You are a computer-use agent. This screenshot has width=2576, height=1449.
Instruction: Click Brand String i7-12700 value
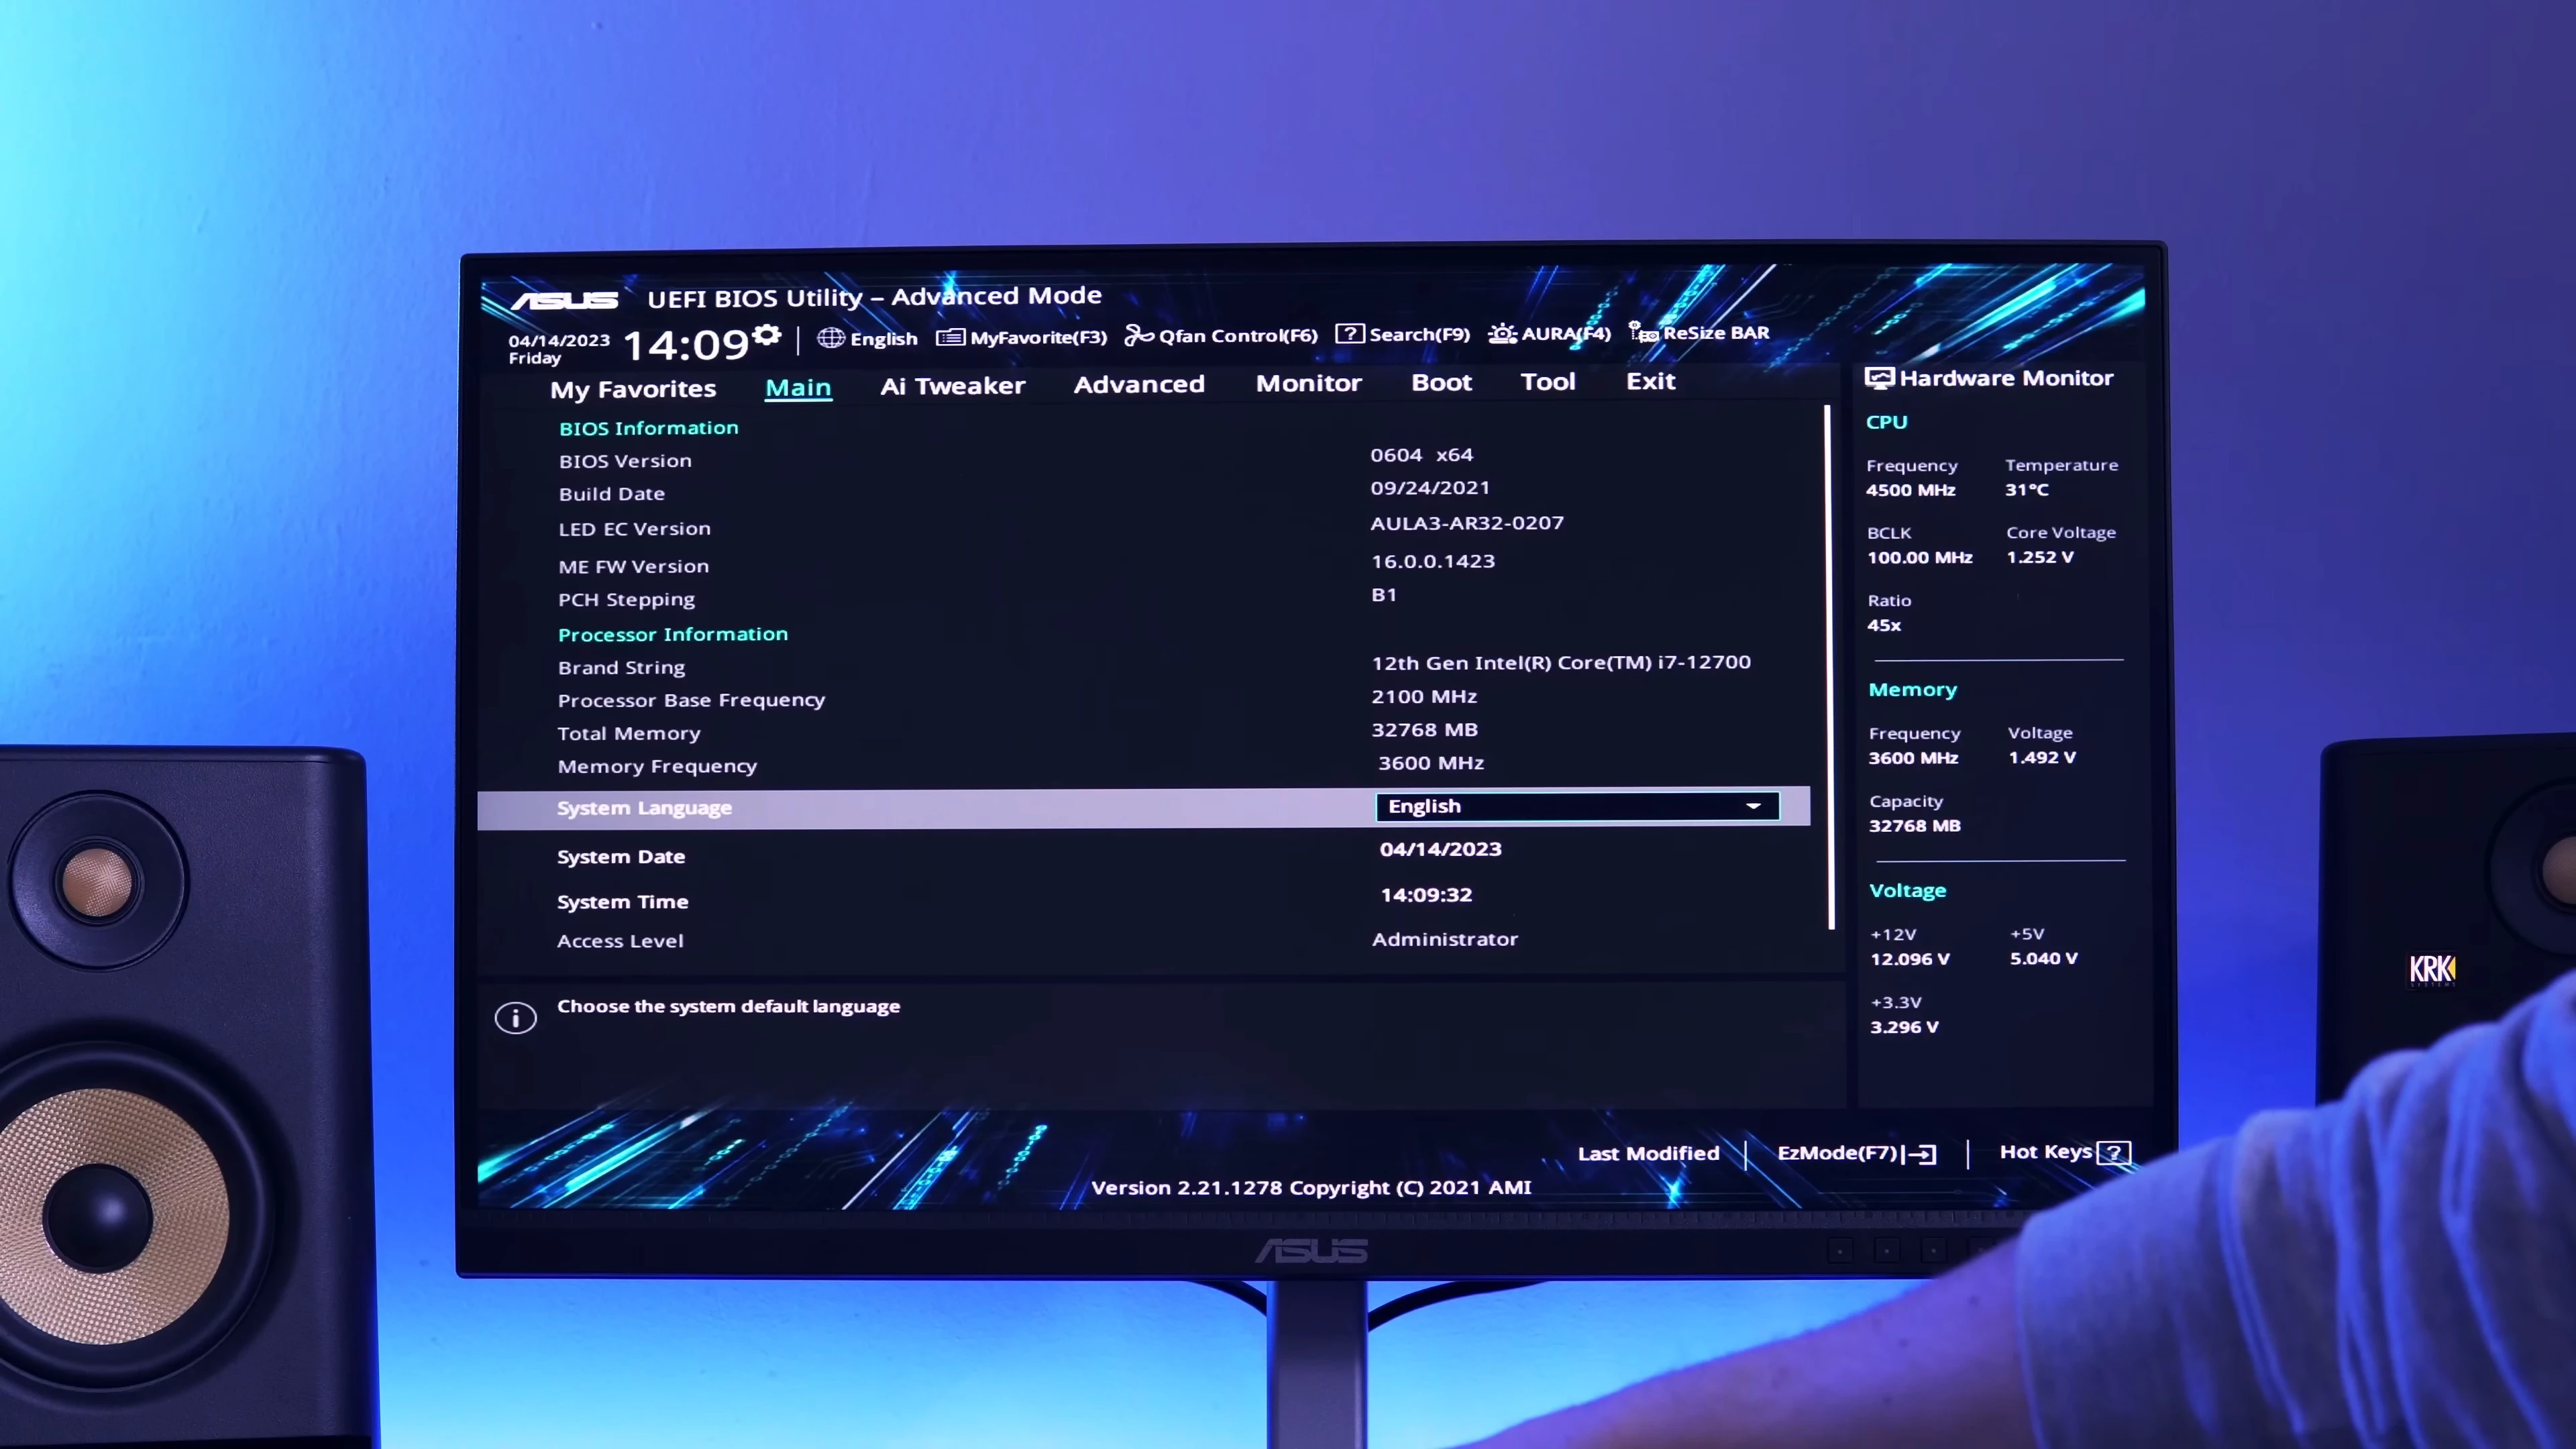1561,662
